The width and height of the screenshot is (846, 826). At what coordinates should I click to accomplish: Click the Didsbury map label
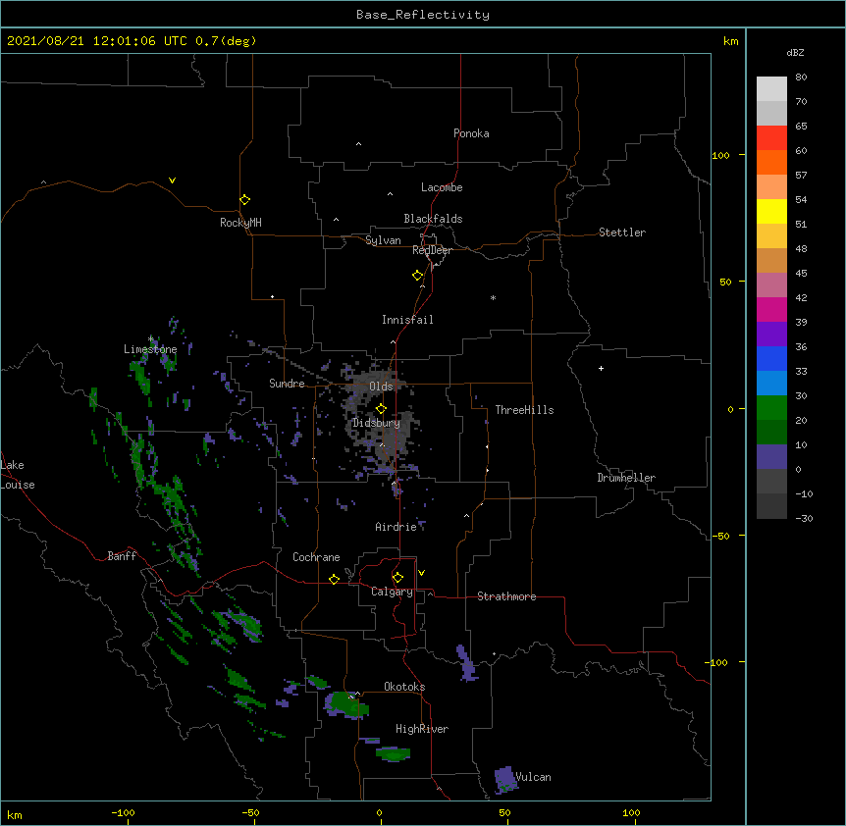pyautogui.click(x=376, y=423)
